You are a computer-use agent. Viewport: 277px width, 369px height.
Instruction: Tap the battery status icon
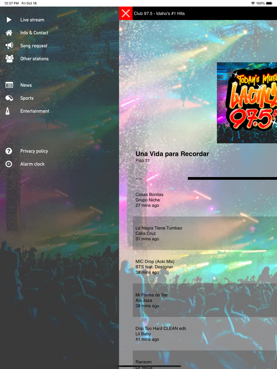[x=269, y=3]
